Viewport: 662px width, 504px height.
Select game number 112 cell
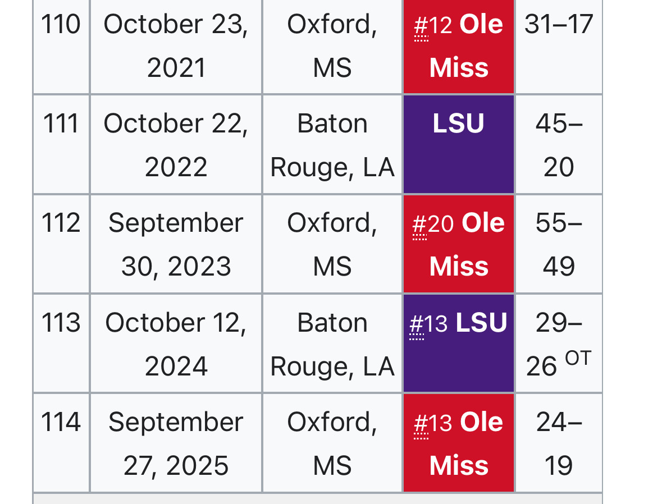[x=61, y=244]
